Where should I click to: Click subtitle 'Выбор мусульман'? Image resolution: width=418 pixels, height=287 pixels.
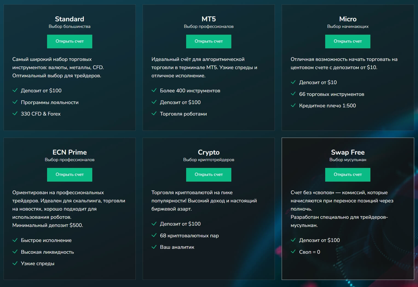(348, 160)
